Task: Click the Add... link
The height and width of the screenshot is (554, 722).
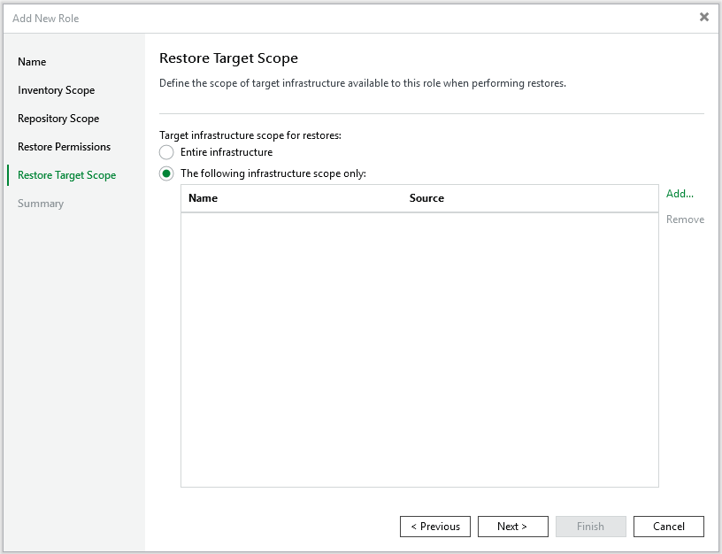Action: click(x=680, y=194)
